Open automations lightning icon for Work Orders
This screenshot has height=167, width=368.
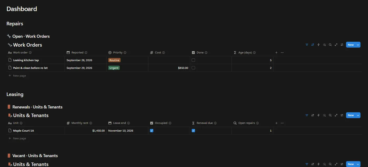319,45
